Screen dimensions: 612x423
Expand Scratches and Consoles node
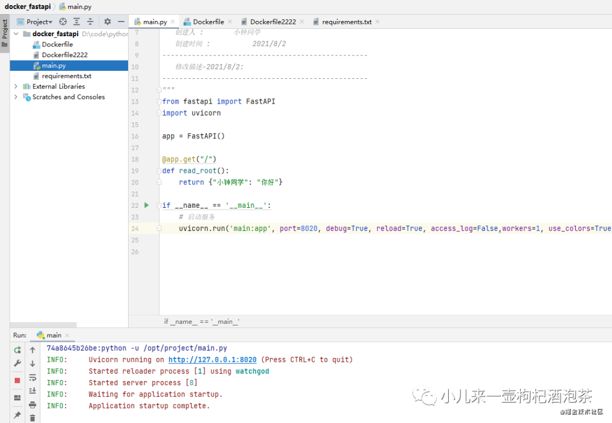coord(16,97)
